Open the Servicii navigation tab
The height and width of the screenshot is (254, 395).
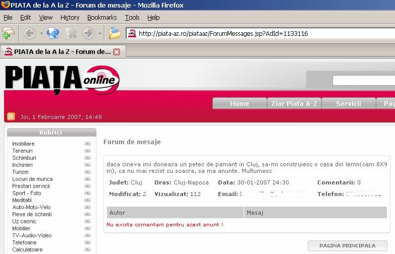point(348,103)
